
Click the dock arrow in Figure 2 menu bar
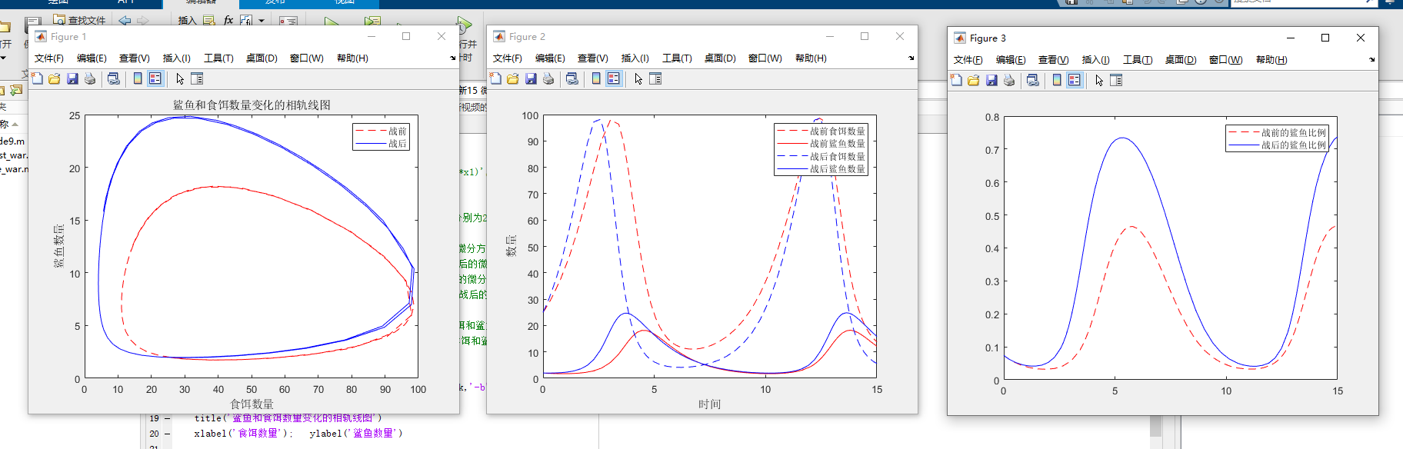tap(911, 58)
